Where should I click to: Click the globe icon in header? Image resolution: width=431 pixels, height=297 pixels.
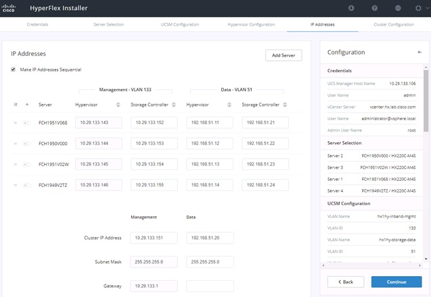[398, 8]
